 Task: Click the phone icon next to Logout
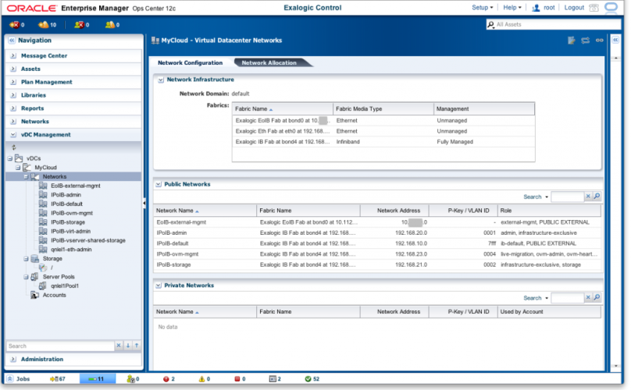pos(594,8)
